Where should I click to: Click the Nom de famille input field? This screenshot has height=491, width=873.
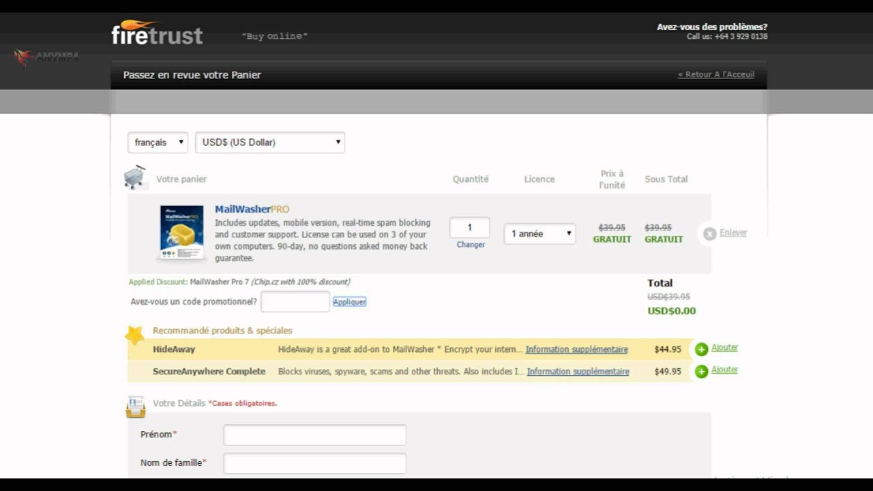314,464
